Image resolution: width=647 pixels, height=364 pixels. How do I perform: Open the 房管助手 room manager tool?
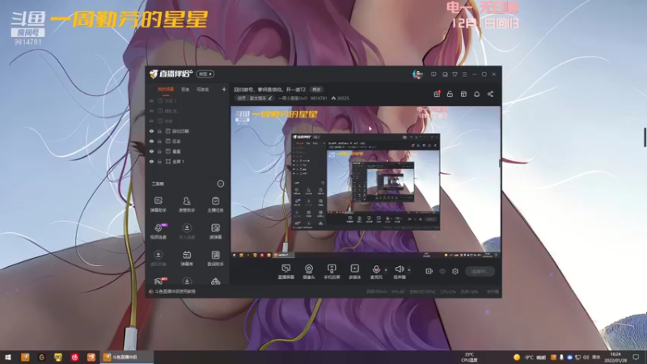click(x=187, y=205)
